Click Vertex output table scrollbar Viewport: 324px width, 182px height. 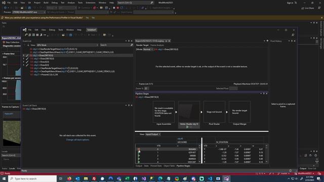(266, 154)
